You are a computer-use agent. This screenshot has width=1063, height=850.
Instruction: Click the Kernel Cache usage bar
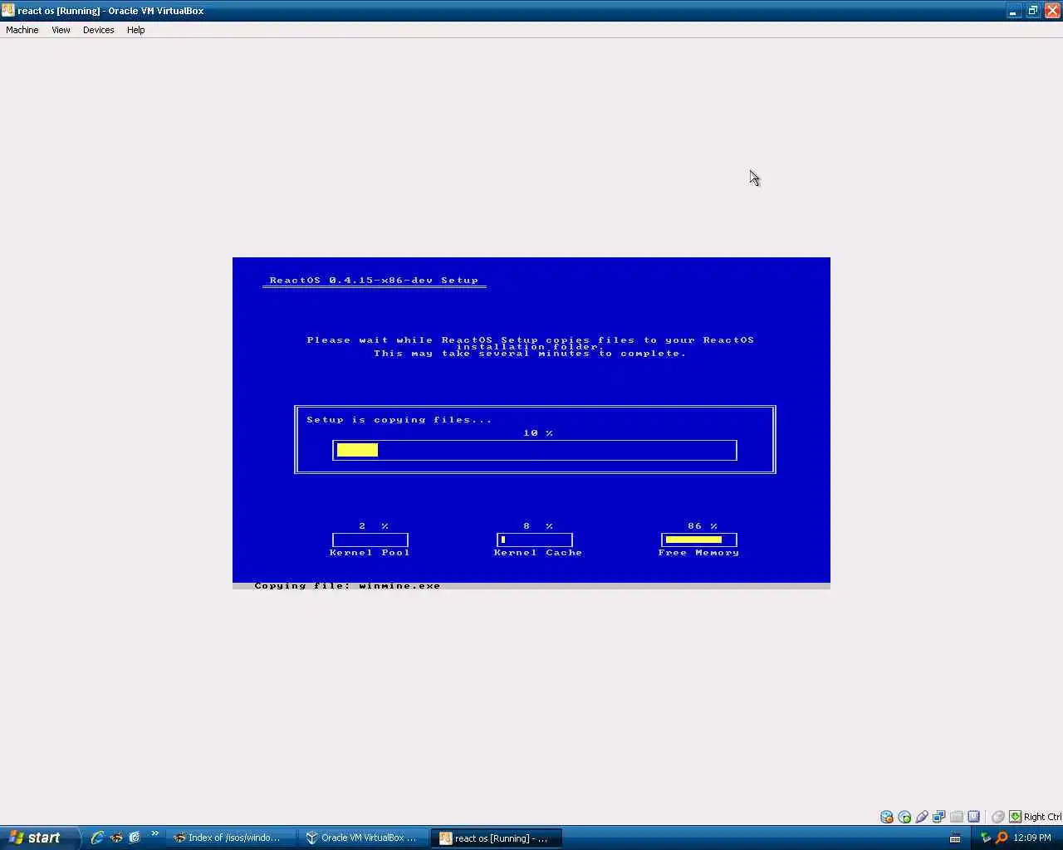pos(534,540)
